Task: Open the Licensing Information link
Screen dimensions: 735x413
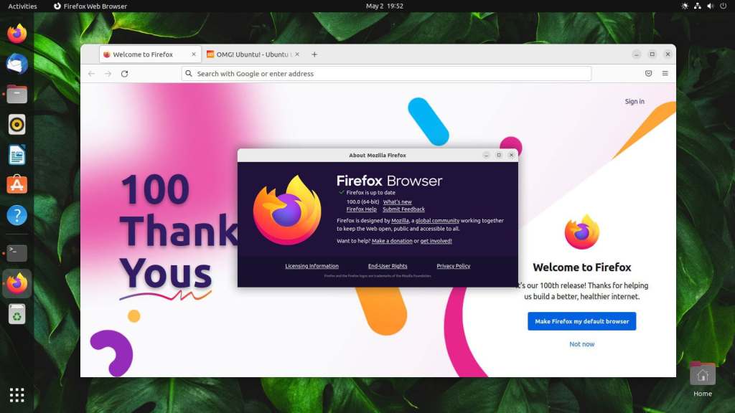Action: coord(311,265)
